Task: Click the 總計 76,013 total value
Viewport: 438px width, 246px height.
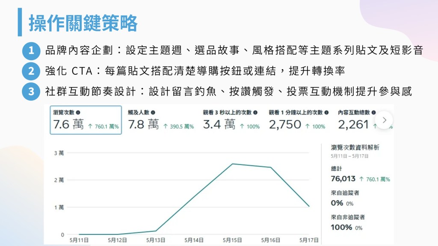Action: tap(343, 179)
